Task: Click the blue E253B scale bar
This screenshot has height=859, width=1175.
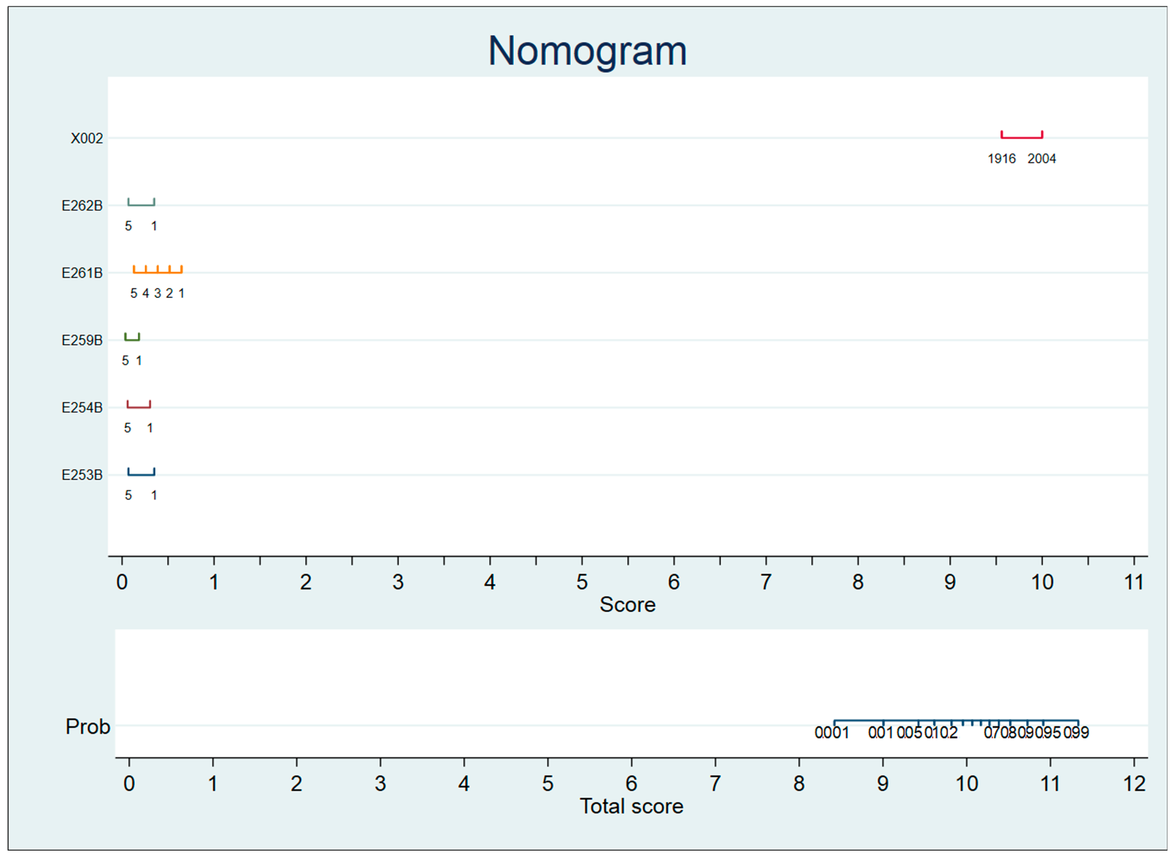Action: click(x=141, y=474)
